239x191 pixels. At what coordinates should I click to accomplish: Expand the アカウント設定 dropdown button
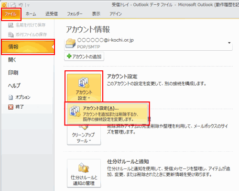pyautogui.click(x=84, y=88)
